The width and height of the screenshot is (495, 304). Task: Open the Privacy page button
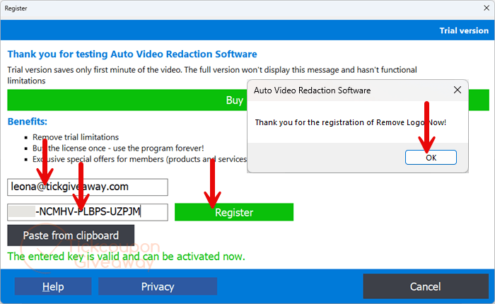[x=158, y=286]
